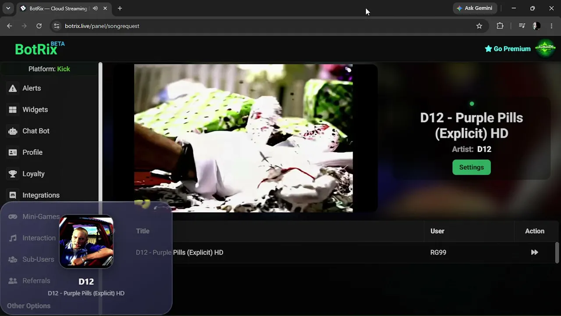Open the Loyalty trophy icon
The width and height of the screenshot is (561, 316).
[13, 174]
